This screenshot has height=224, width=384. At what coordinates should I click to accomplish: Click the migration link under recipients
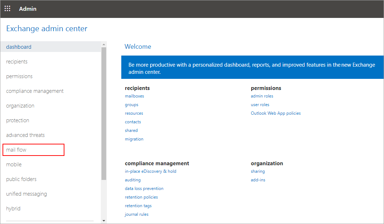click(134, 139)
